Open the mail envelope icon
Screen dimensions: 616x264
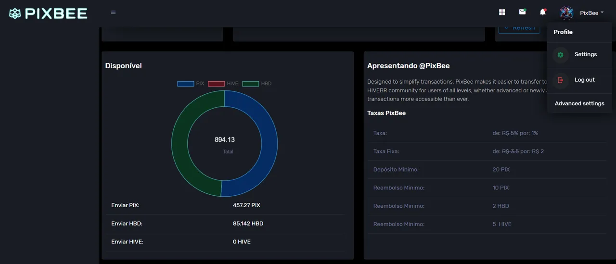522,12
